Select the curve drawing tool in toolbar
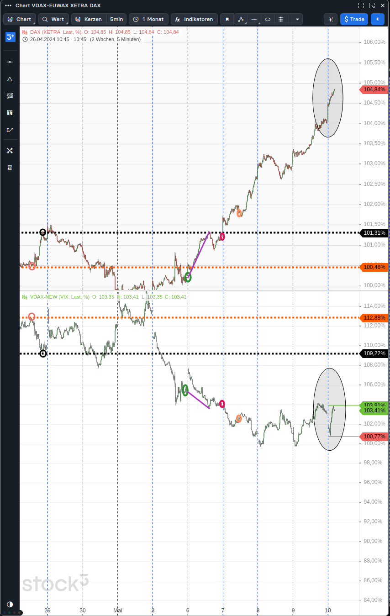 (x=241, y=19)
